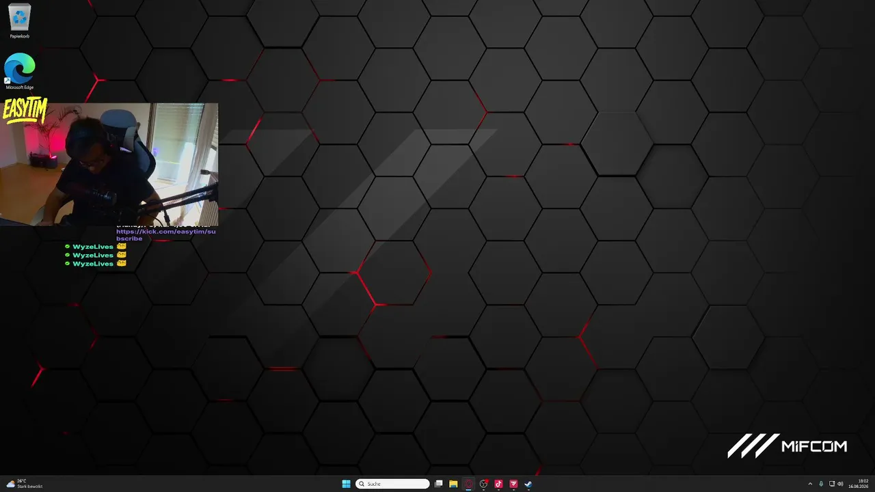Image resolution: width=875 pixels, height=492 pixels.
Task: Expand the hidden system tray icons
Action: 810,484
